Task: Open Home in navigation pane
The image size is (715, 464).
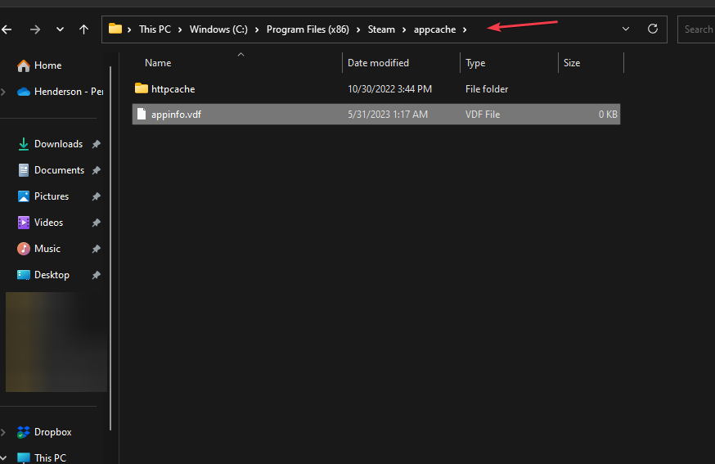Action: (48, 65)
